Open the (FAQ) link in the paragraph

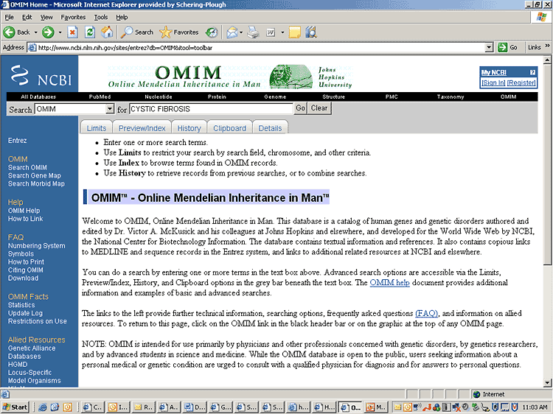pos(427,313)
